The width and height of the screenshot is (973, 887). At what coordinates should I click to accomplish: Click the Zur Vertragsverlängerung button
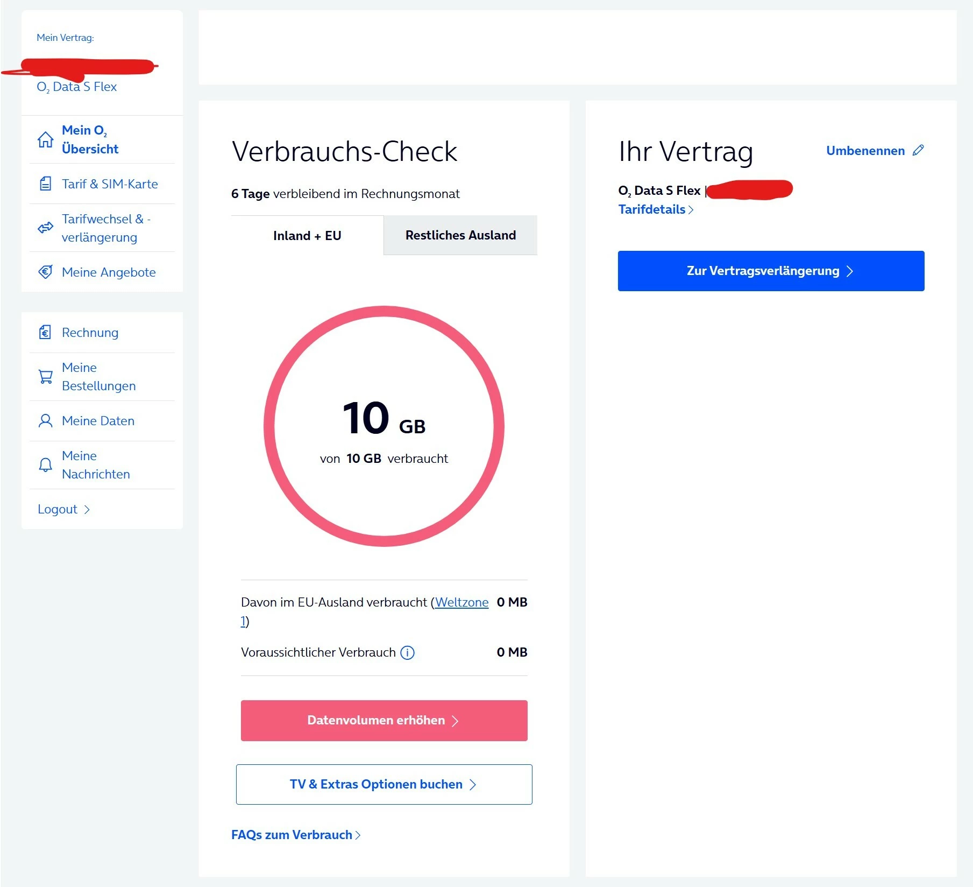tap(771, 271)
